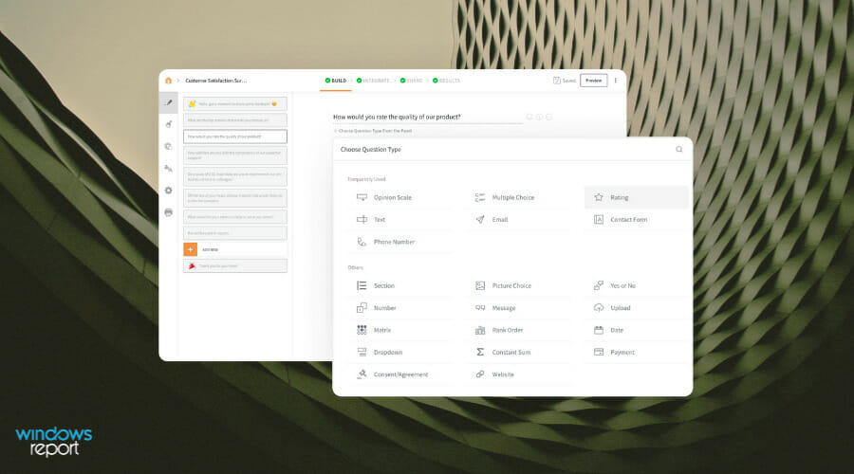Screen dimensions: 854x474
Task: Search question types with magnifier icon
Action: point(679,149)
